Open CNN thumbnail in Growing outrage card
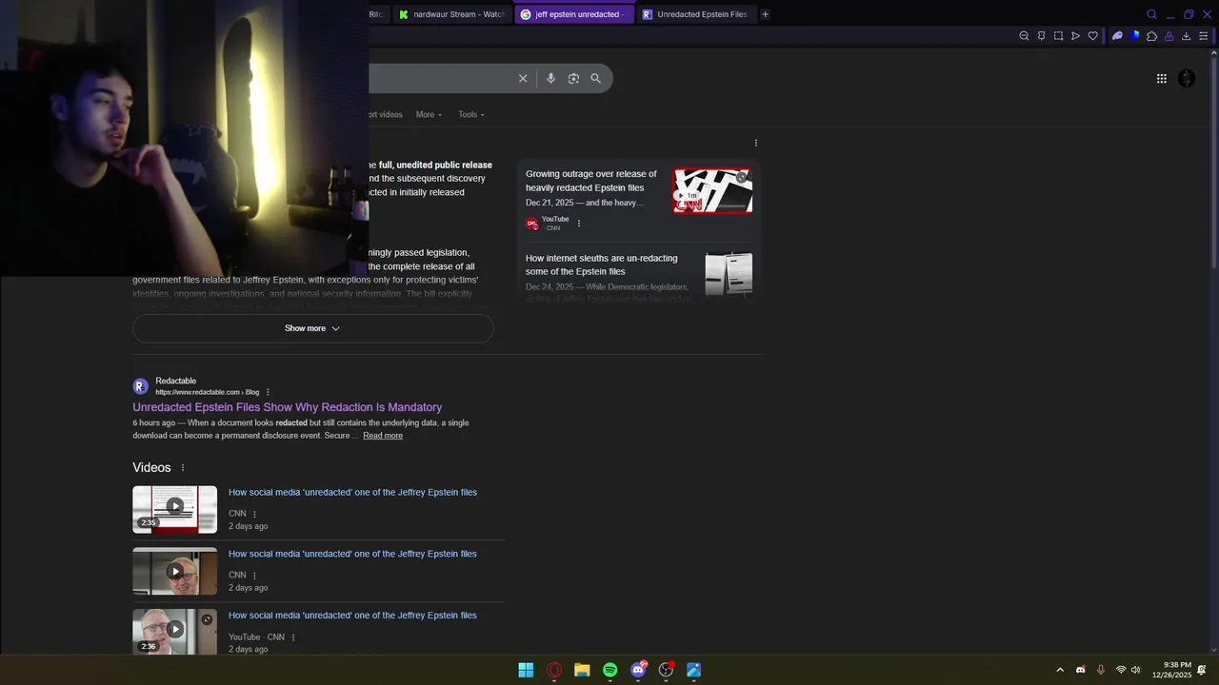Image resolution: width=1219 pixels, height=685 pixels. (712, 191)
